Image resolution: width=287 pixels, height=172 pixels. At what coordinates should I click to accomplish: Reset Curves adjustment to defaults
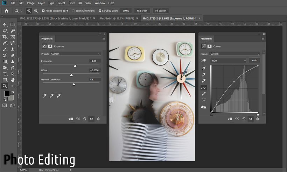(x=244, y=119)
